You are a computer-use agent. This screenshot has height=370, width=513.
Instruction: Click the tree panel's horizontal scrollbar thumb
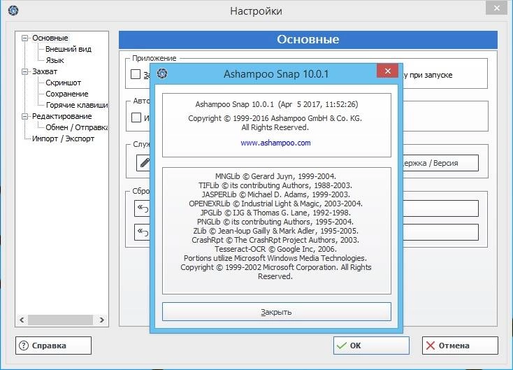click(60, 320)
